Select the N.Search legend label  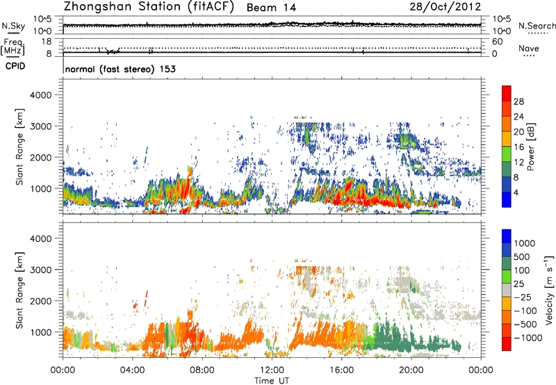[x=537, y=26]
